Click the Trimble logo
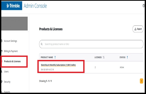Screen dimensions: 146x94 [x=13, y=6]
